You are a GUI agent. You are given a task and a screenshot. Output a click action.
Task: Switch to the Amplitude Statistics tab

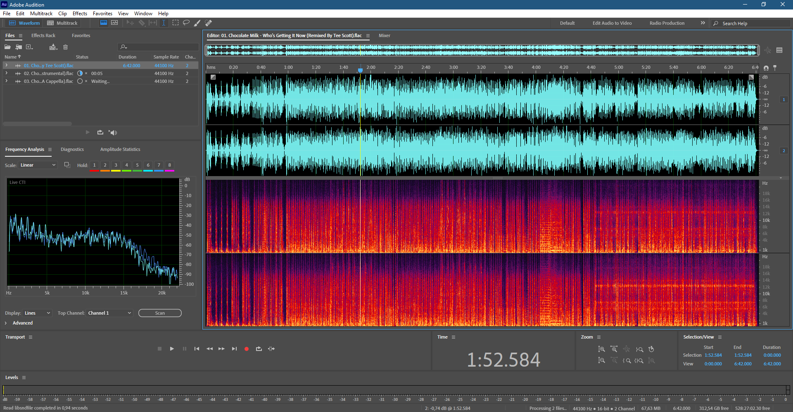click(120, 149)
